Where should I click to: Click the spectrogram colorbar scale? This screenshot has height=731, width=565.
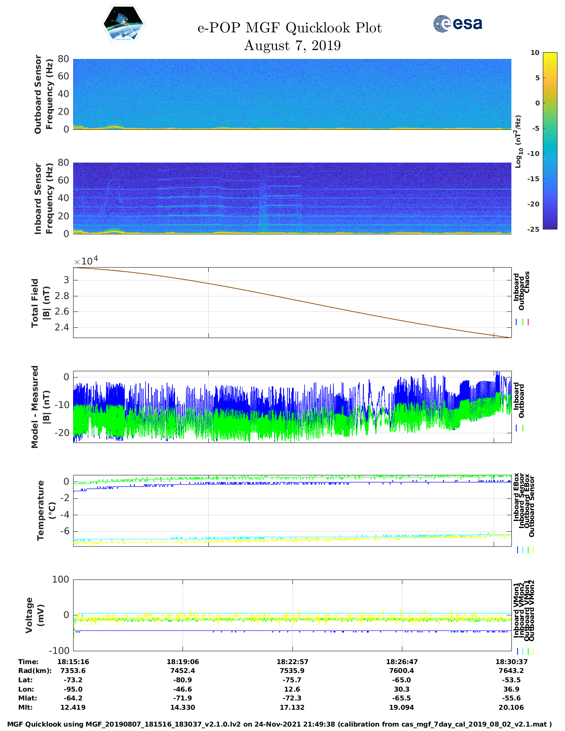click(x=550, y=140)
